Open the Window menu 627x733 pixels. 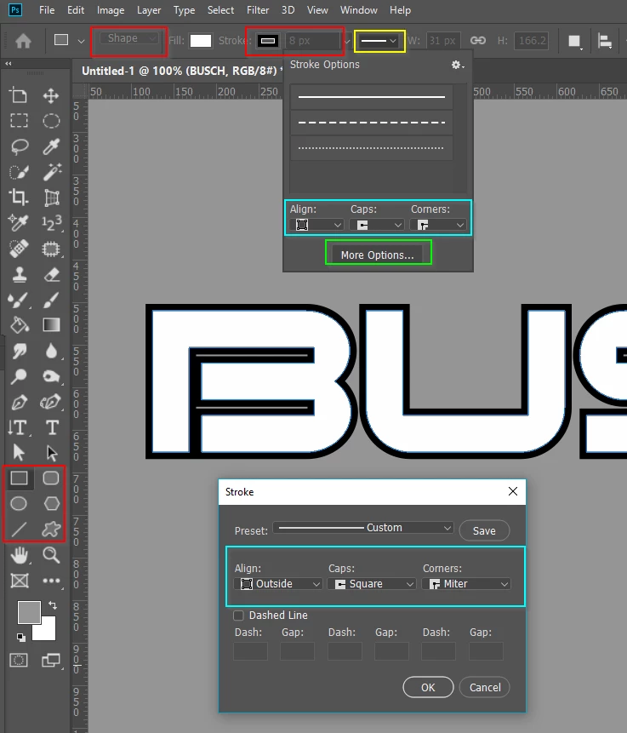359,10
